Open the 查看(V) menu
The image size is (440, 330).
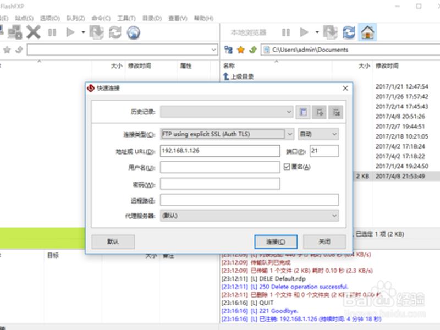pos(178,19)
